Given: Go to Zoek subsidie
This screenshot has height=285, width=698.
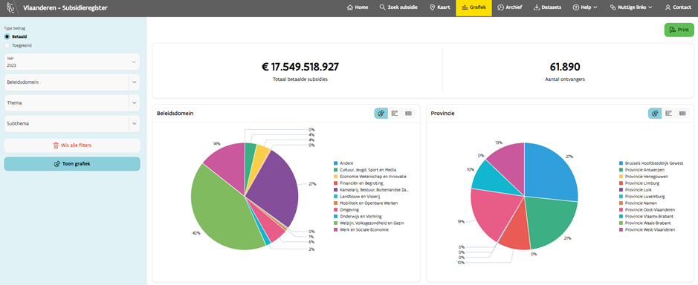Looking at the screenshot, I should click(x=398, y=7).
